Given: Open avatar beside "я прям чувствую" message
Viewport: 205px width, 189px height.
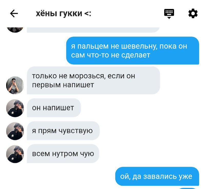Looking at the screenshot, I should (x=15, y=131).
